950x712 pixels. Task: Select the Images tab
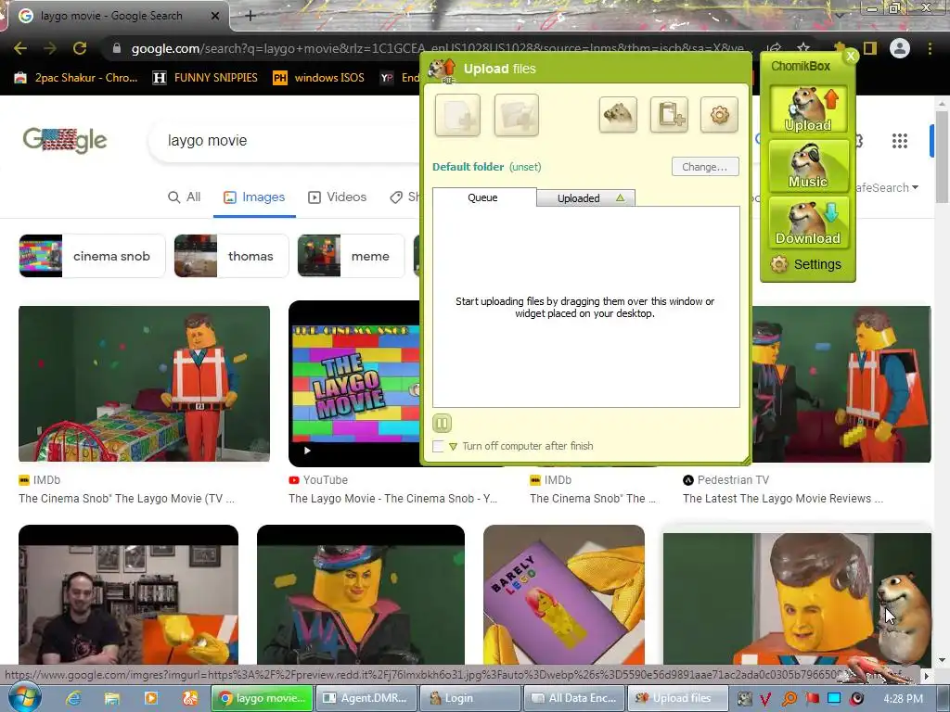254,197
